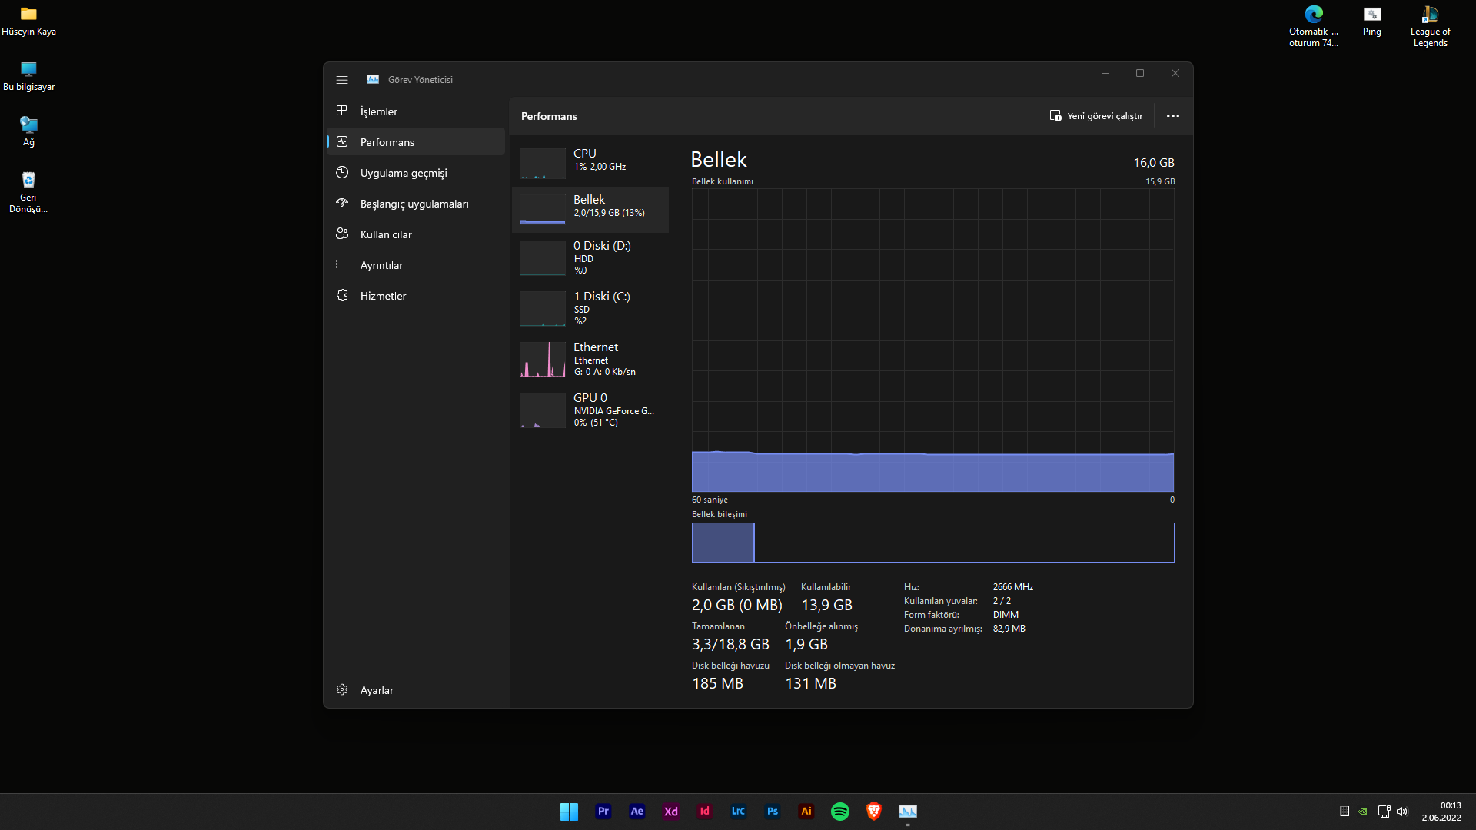The width and height of the screenshot is (1476, 830).
Task: Click Yeni görevi çalıştır button
Action: pyautogui.click(x=1096, y=116)
